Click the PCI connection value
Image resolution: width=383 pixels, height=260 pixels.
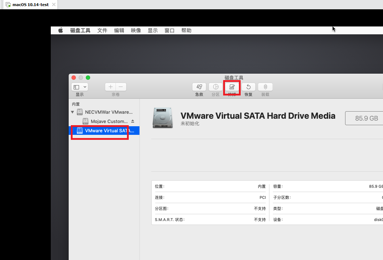click(262, 197)
